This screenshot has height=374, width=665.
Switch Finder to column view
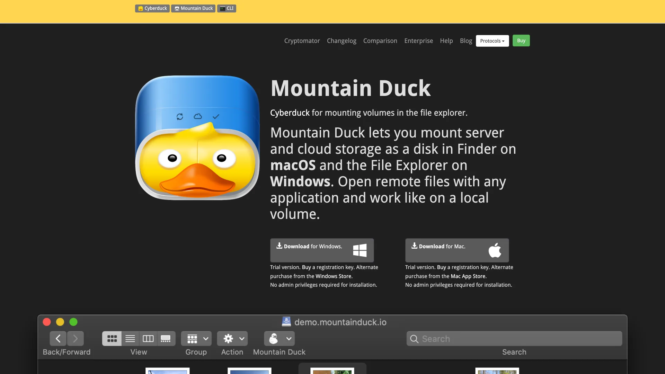(x=148, y=339)
